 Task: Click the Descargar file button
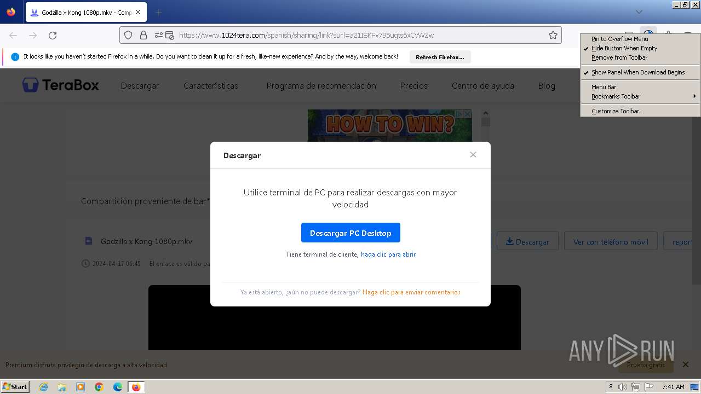tap(527, 241)
